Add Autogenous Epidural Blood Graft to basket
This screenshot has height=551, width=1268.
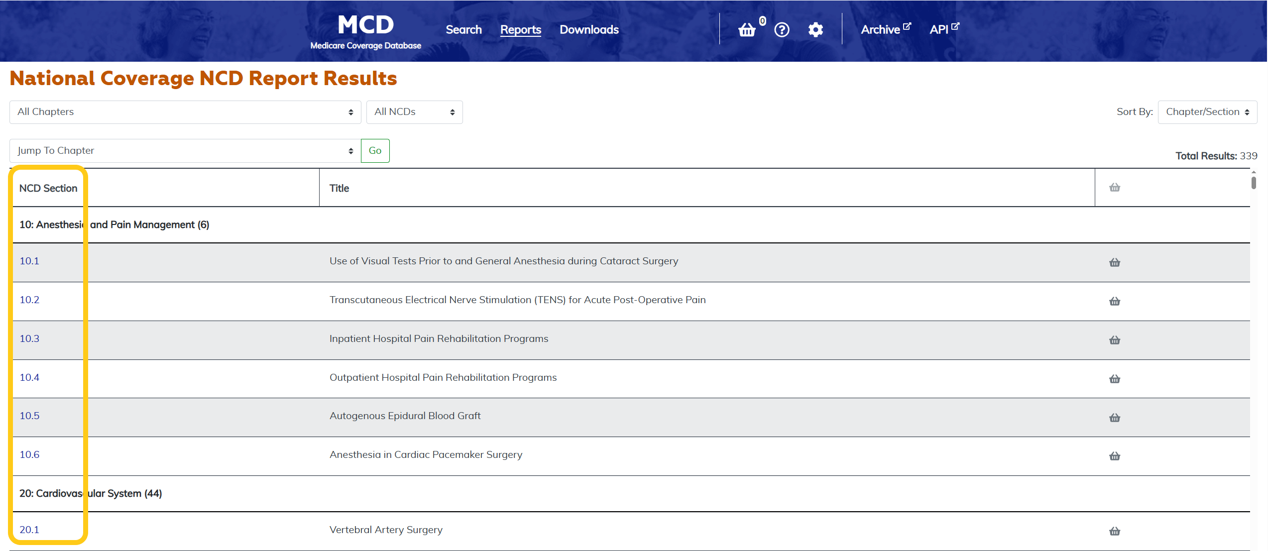pyautogui.click(x=1114, y=418)
